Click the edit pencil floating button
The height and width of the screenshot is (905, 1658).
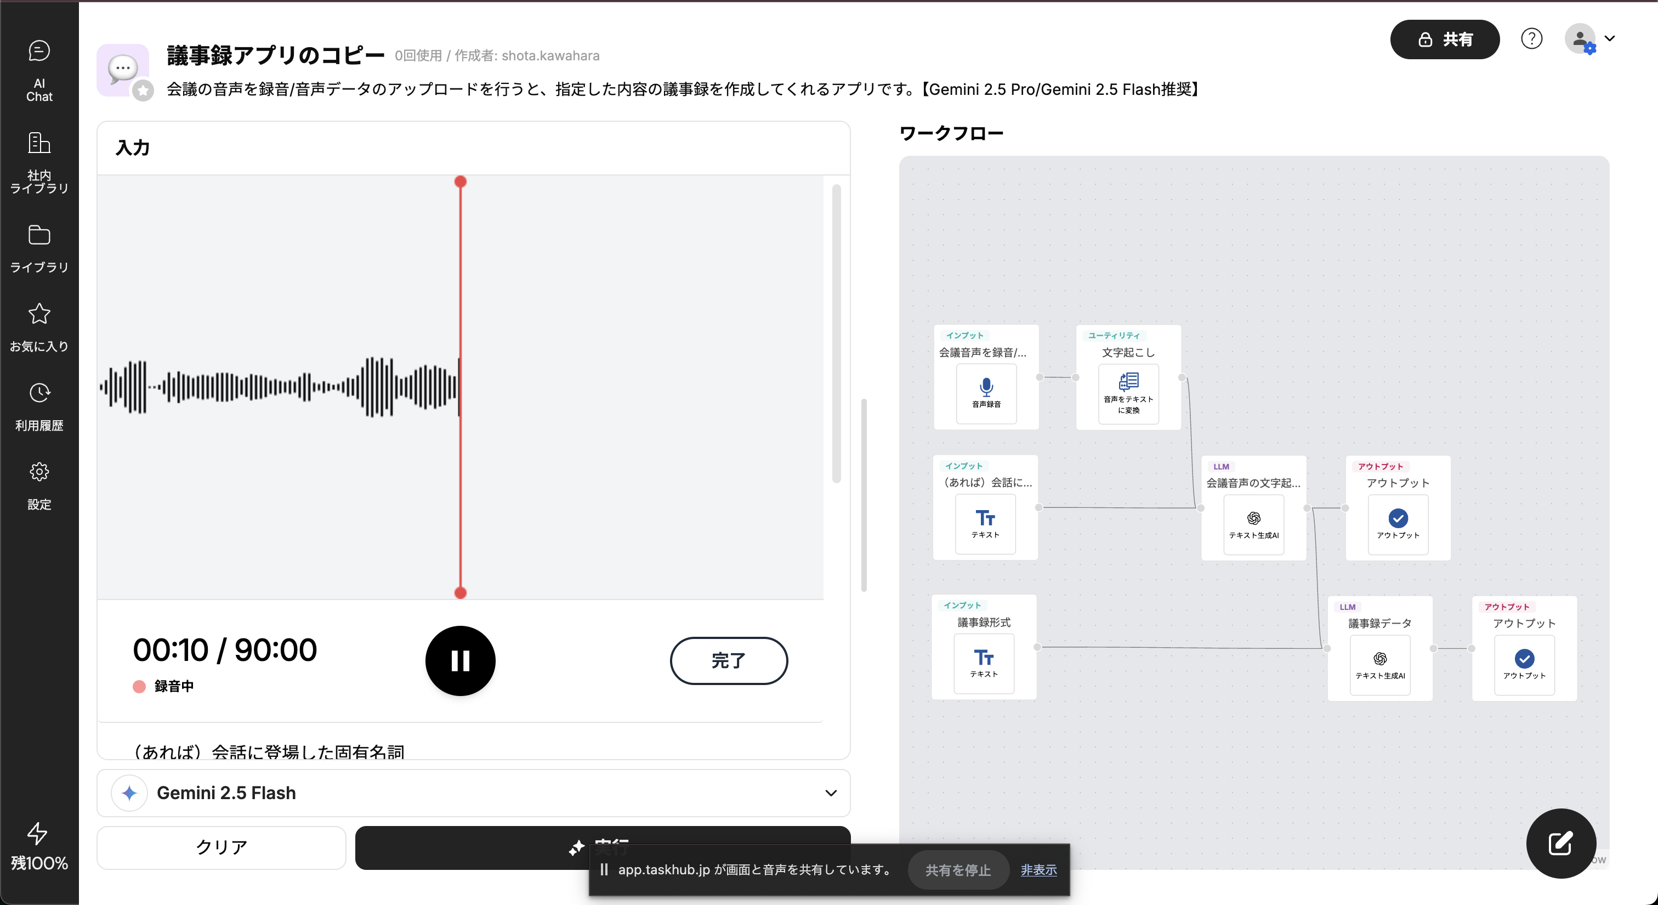point(1560,842)
